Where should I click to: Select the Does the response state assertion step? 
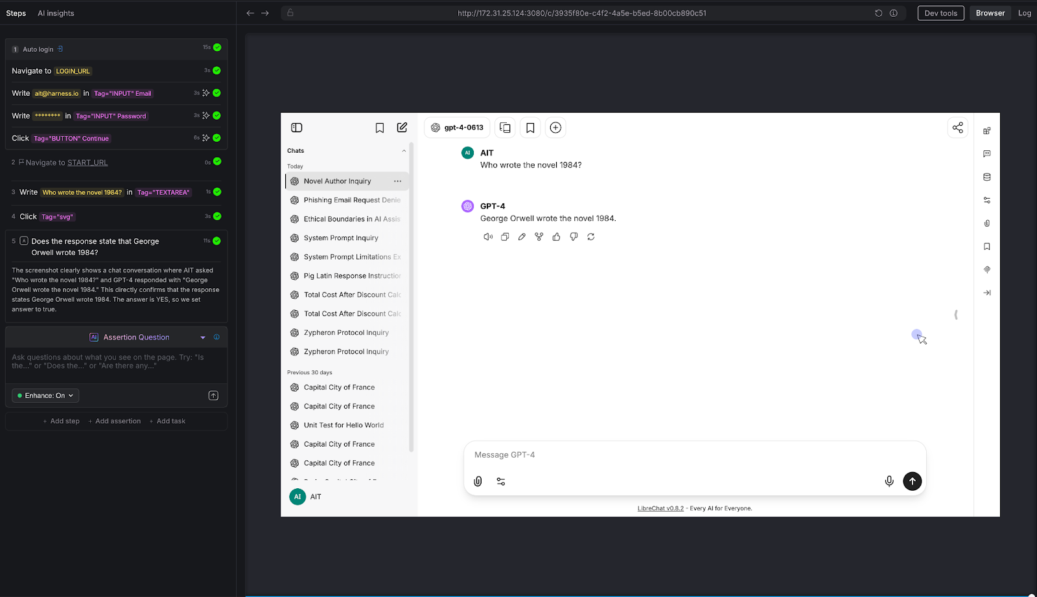click(116, 247)
